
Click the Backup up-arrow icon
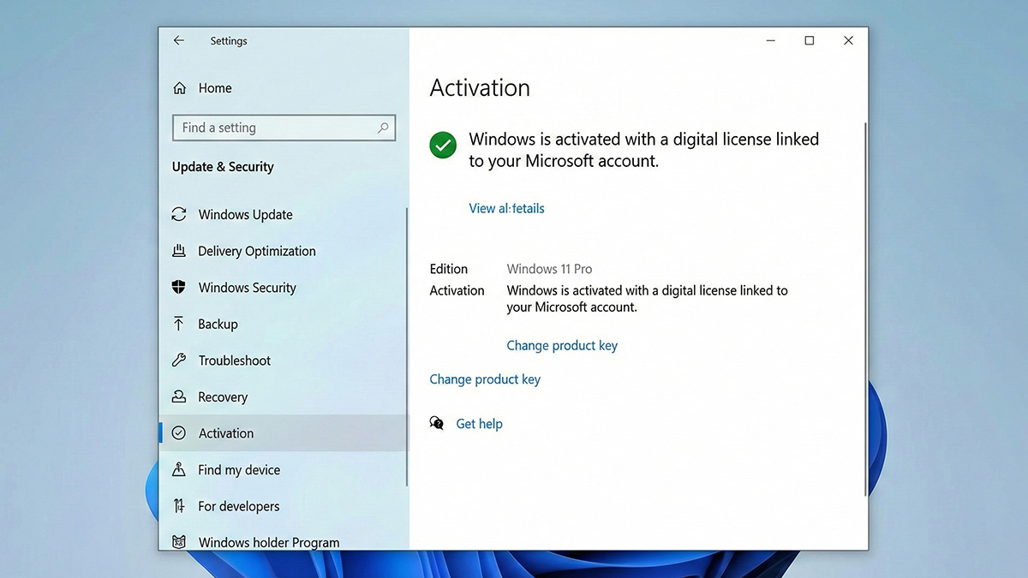click(x=179, y=324)
